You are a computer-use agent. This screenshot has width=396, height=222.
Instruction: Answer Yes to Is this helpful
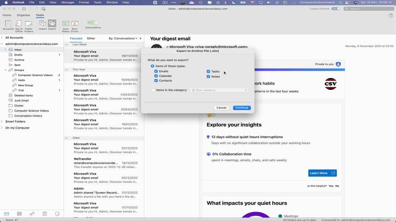[x=331, y=186]
